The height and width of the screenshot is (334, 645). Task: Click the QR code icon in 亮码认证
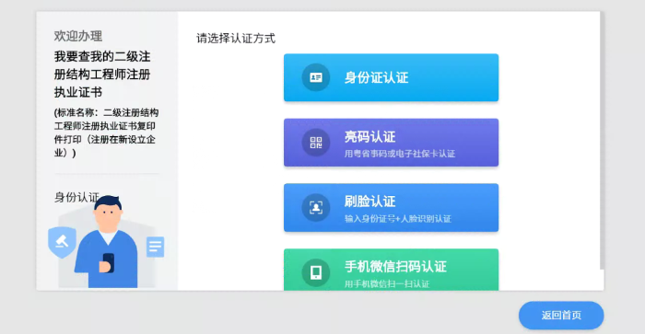click(x=316, y=143)
